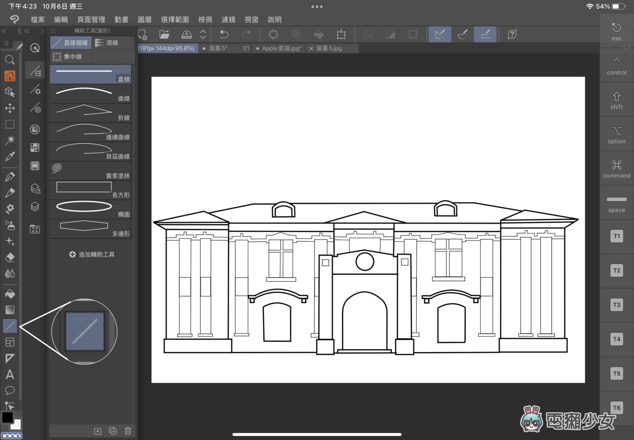Click Open file folder icon in command bar
This screenshot has height=440, width=634.
164,34
